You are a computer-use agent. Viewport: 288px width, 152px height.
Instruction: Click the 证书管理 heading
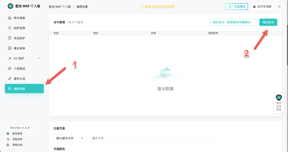pos(59,22)
